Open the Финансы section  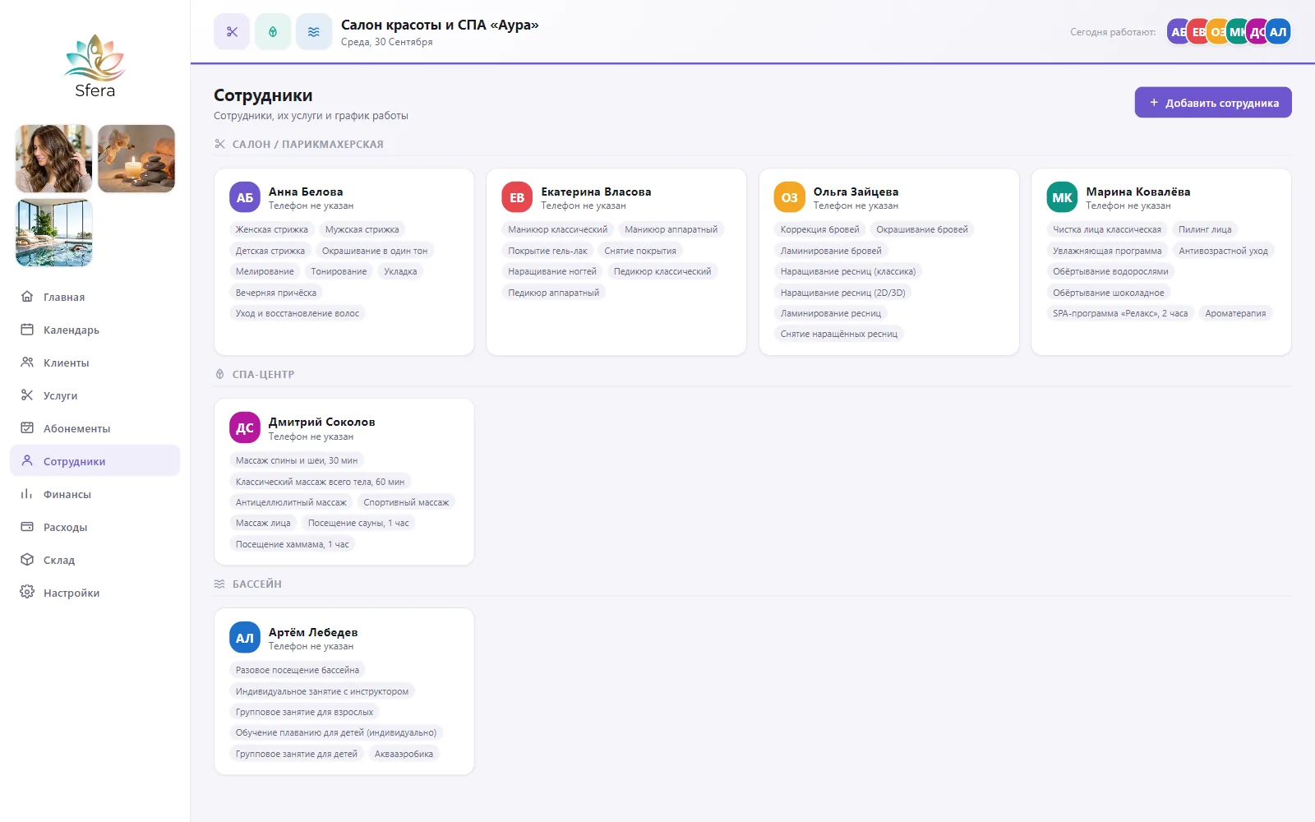point(95,494)
